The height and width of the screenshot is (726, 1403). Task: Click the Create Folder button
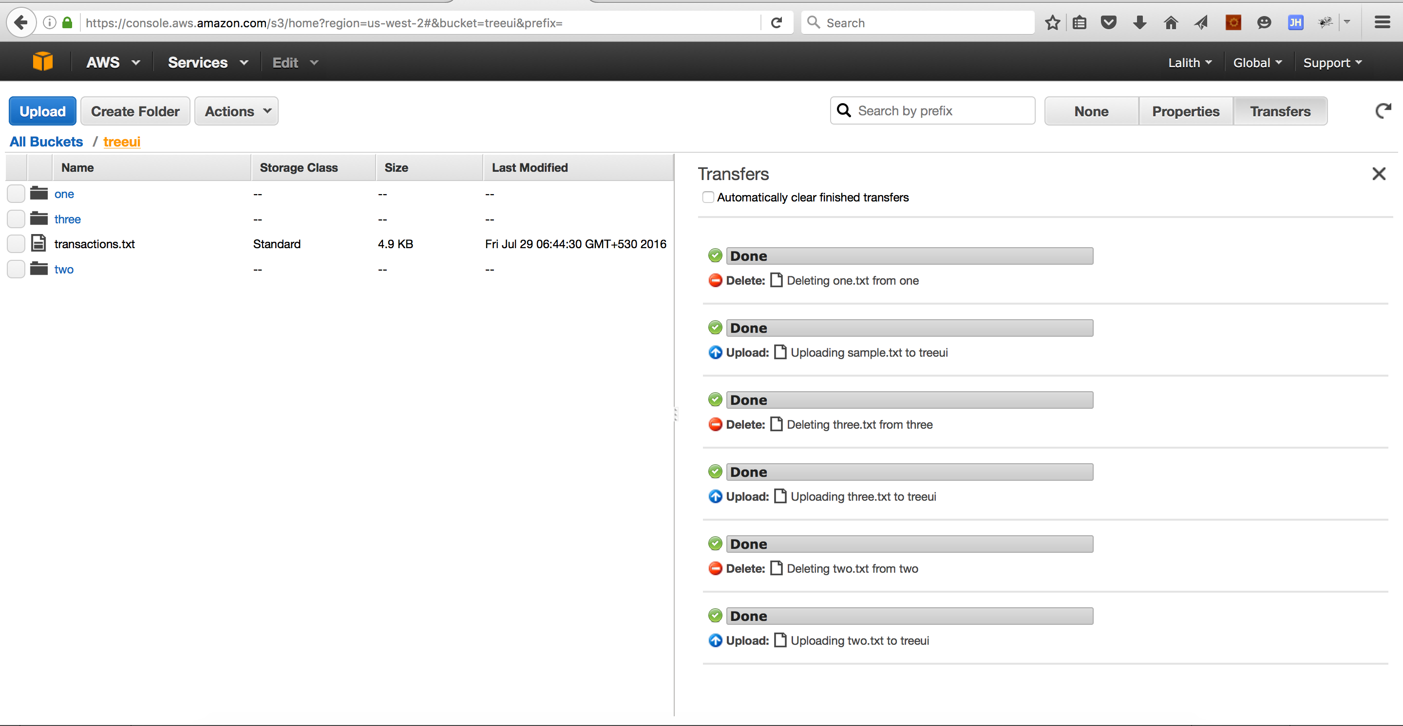point(135,111)
